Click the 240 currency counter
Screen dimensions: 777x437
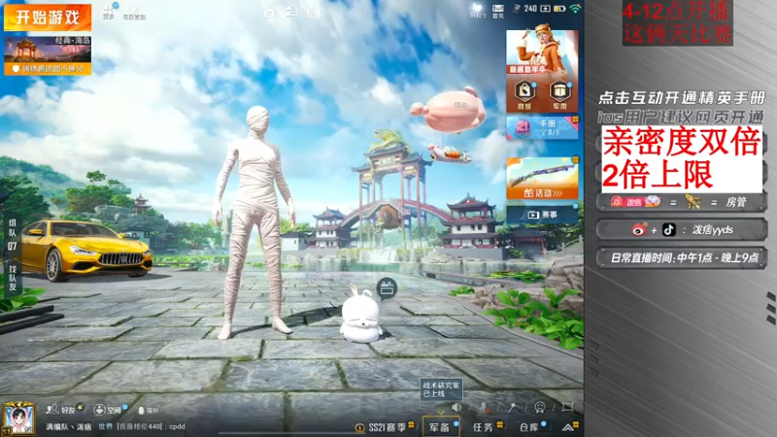pos(530,9)
